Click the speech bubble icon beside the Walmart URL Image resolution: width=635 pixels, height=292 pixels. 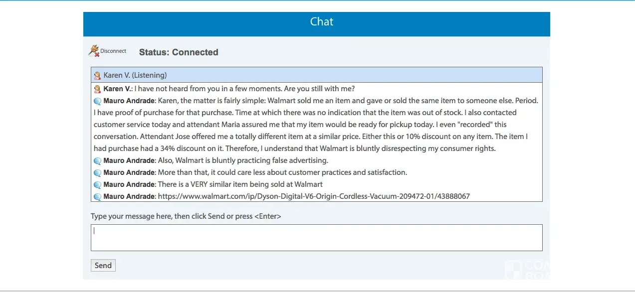[x=97, y=197]
